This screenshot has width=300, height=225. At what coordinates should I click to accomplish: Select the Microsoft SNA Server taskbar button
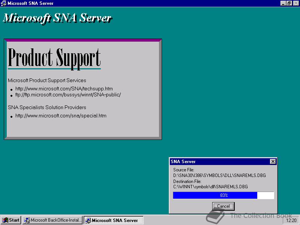[114, 220]
